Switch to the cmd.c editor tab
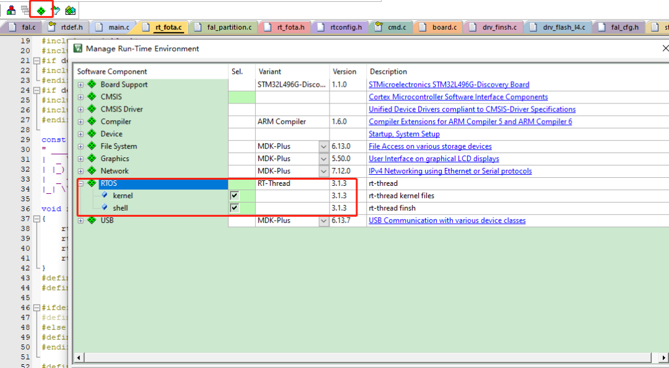The height and width of the screenshot is (368, 669). click(x=391, y=27)
